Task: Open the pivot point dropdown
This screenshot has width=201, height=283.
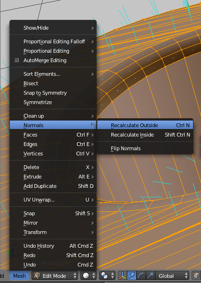Action: pyautogui.click(x=108, y=275)
